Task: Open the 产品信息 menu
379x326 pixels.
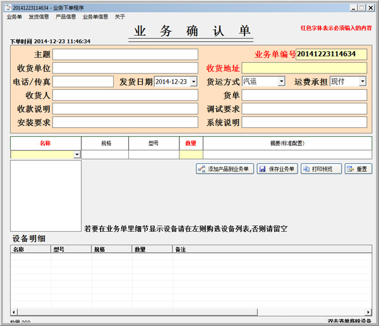Action: [x=66, y=16]
